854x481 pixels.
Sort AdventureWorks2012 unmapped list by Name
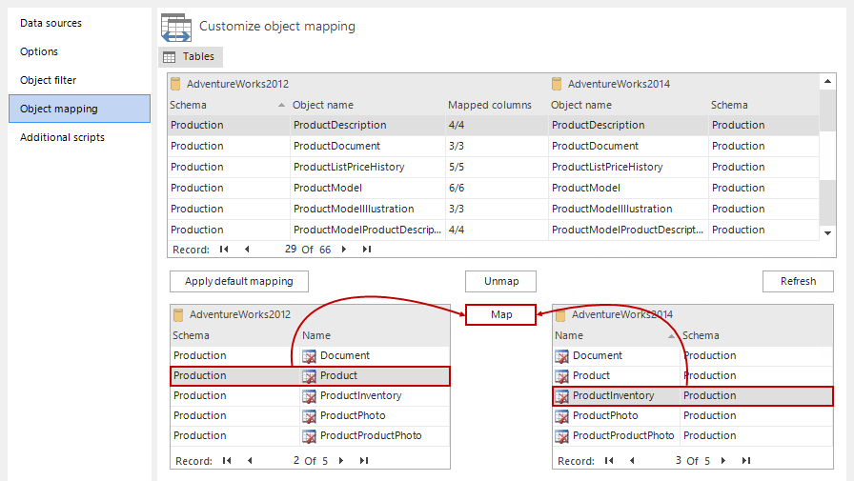coord(375,335)
